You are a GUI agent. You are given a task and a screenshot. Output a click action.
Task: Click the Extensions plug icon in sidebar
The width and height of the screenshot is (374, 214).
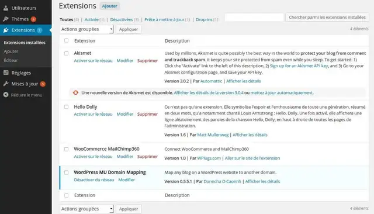pyautogui.click(x=6, y=30)
